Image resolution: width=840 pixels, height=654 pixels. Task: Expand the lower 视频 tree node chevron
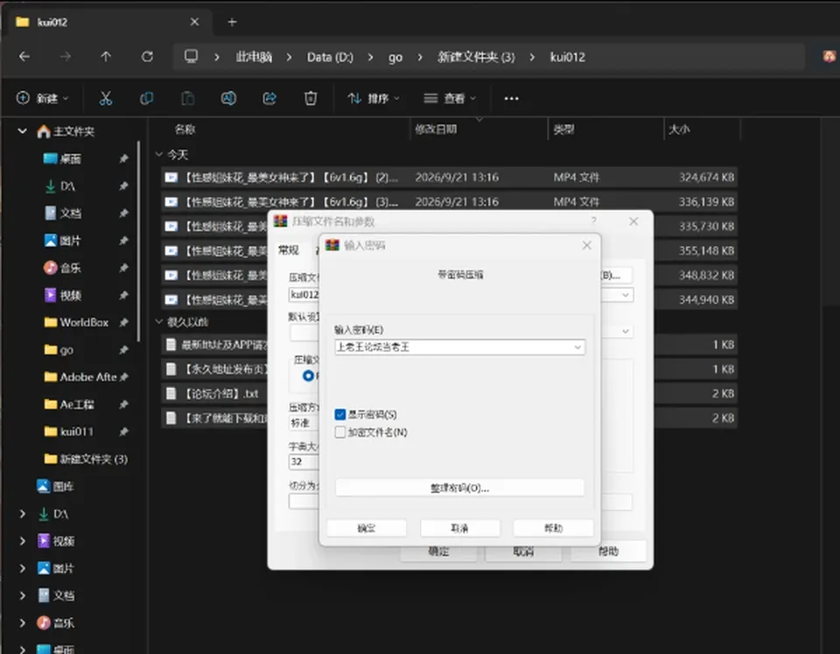pos(22,541)
